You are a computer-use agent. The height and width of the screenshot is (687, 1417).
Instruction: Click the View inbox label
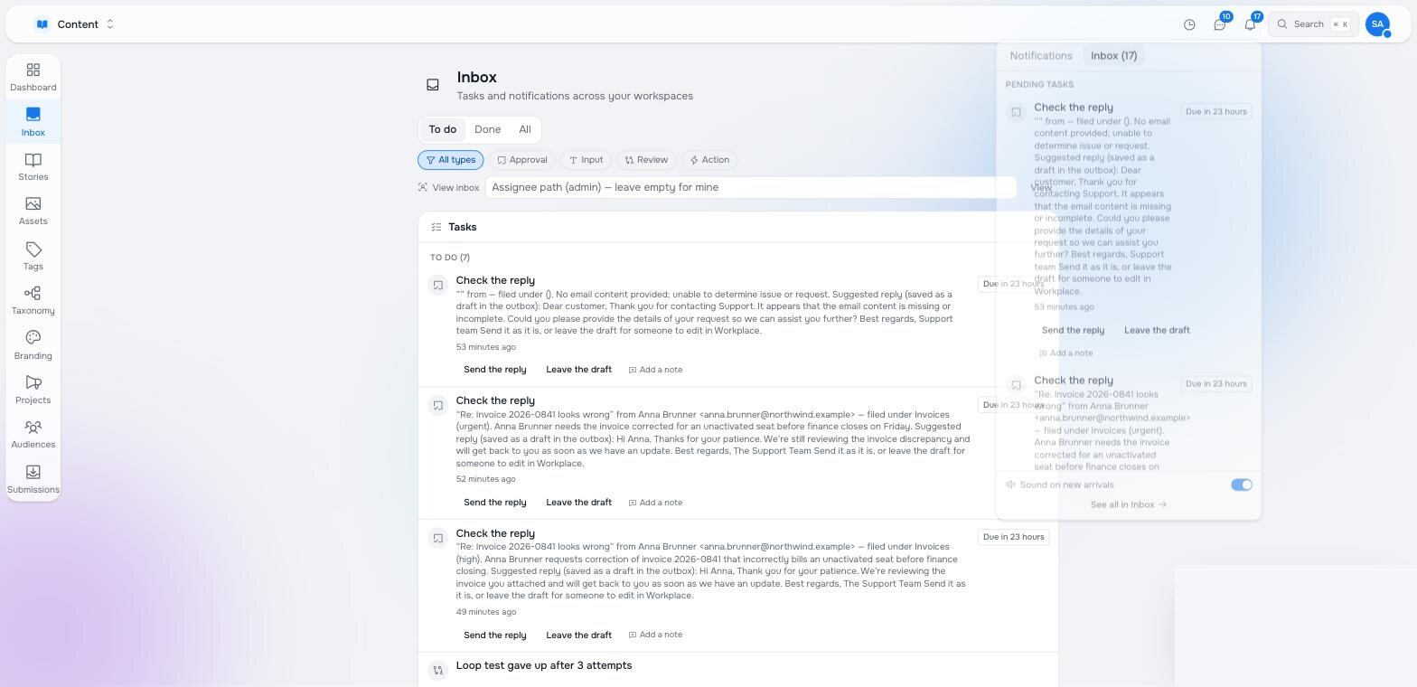(449, 188)
